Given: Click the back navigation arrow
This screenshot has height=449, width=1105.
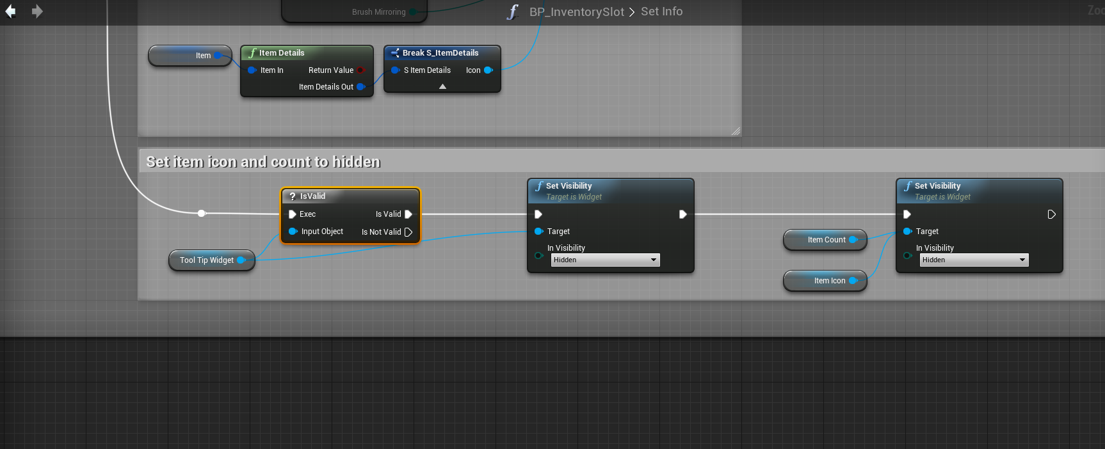Looking at the screenshot, I should point(10,12).
